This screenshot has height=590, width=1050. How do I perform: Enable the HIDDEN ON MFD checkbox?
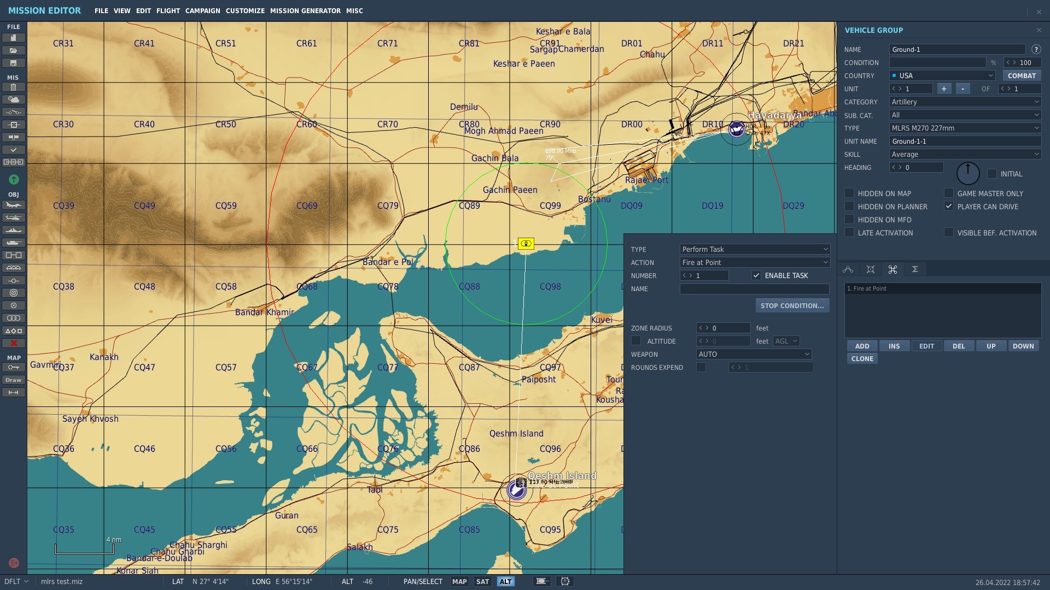[849, 219]
